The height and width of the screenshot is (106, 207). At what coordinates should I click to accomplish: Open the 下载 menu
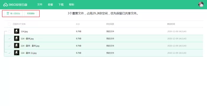click(61, 5)
